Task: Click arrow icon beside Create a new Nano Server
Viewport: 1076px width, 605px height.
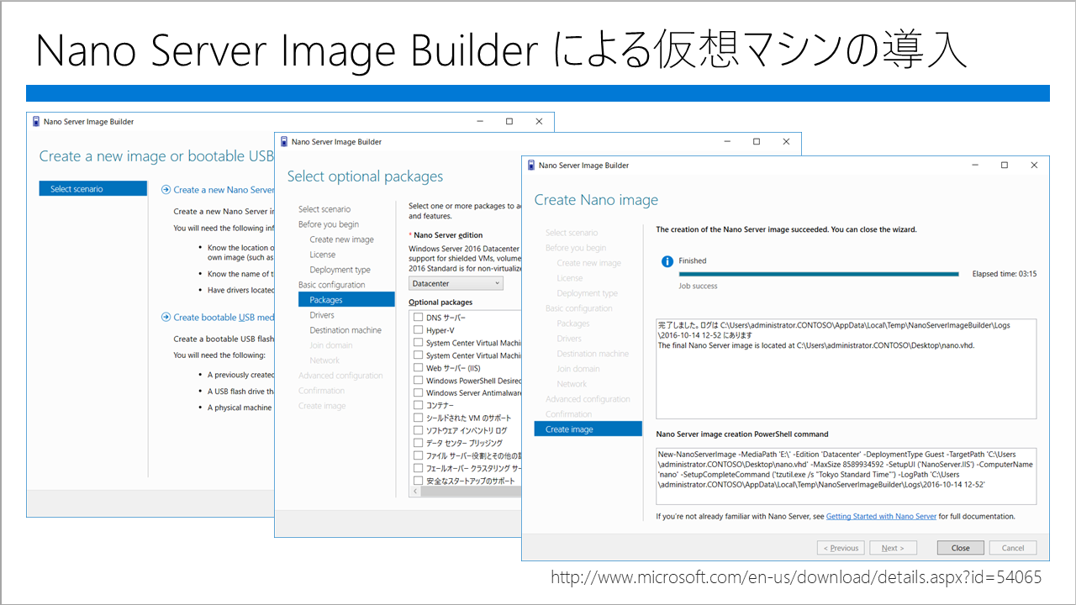Action: pyautogui.click(x=166, y=190)
